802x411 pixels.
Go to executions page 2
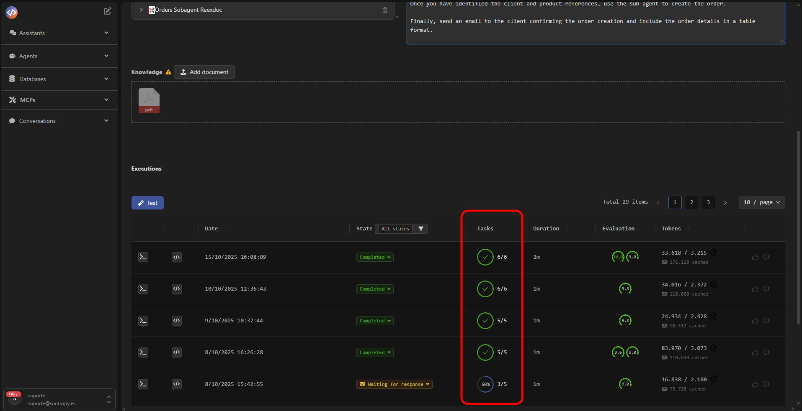pyautogui.click(x=691, y=202)
